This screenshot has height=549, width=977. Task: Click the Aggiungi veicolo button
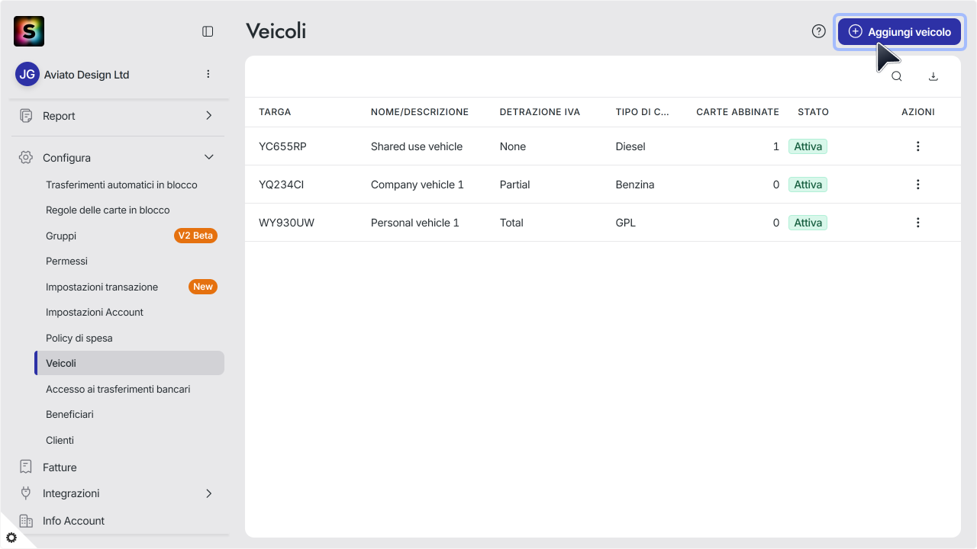899,32
